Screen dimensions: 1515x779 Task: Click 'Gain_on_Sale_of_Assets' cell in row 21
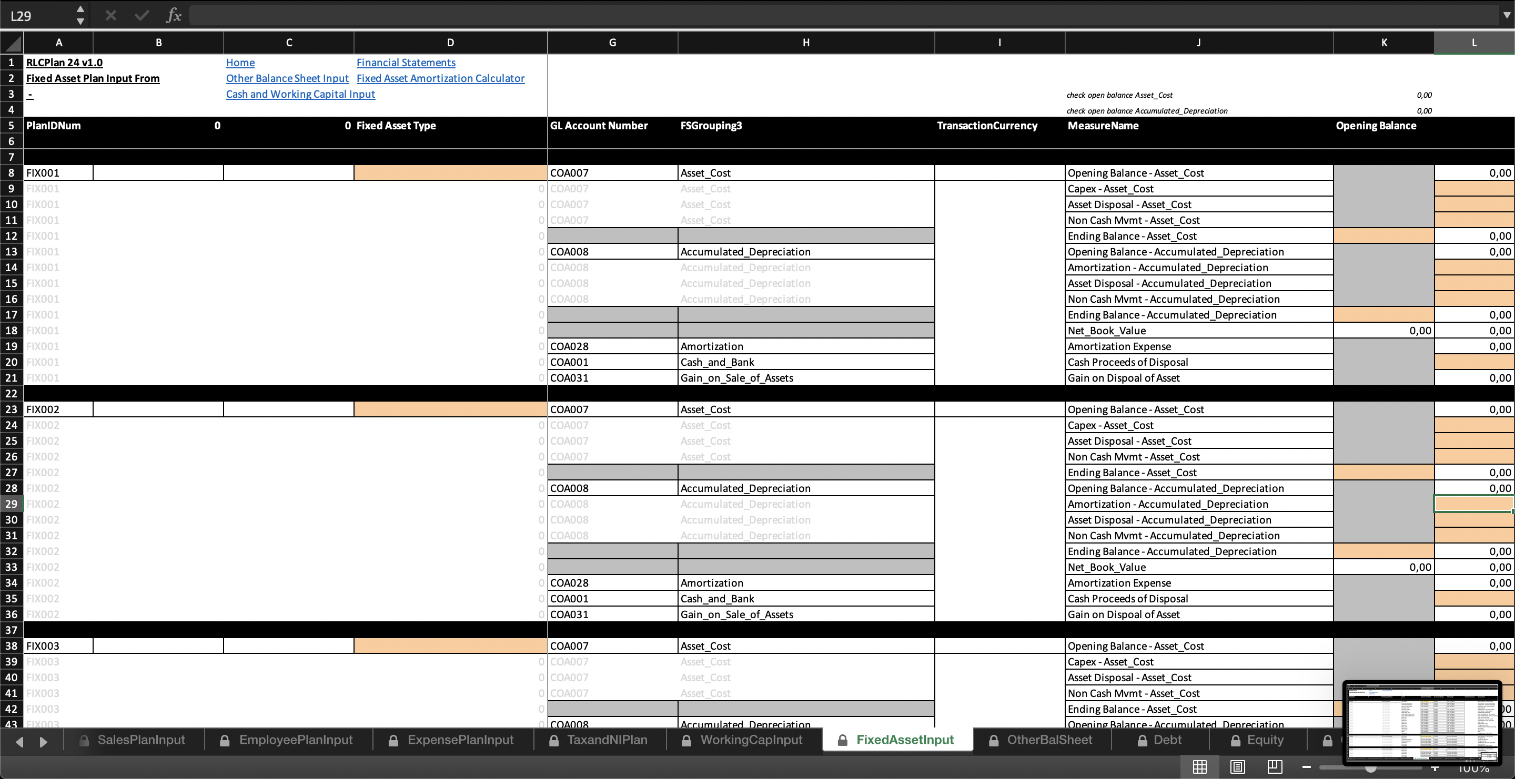[806, 378]
